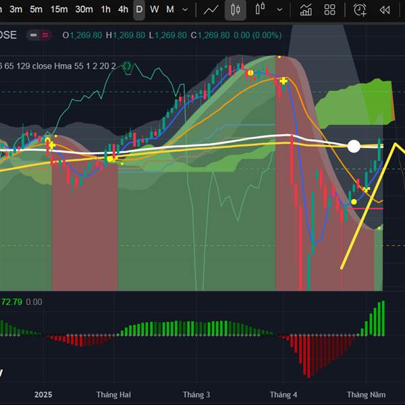Click the large white circle marker on chart
This screenshot has width=405, height=405.
point(354,146)
